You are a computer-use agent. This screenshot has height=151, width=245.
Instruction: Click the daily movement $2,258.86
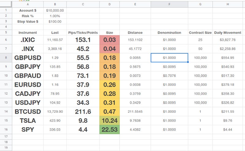pos(228,49)
